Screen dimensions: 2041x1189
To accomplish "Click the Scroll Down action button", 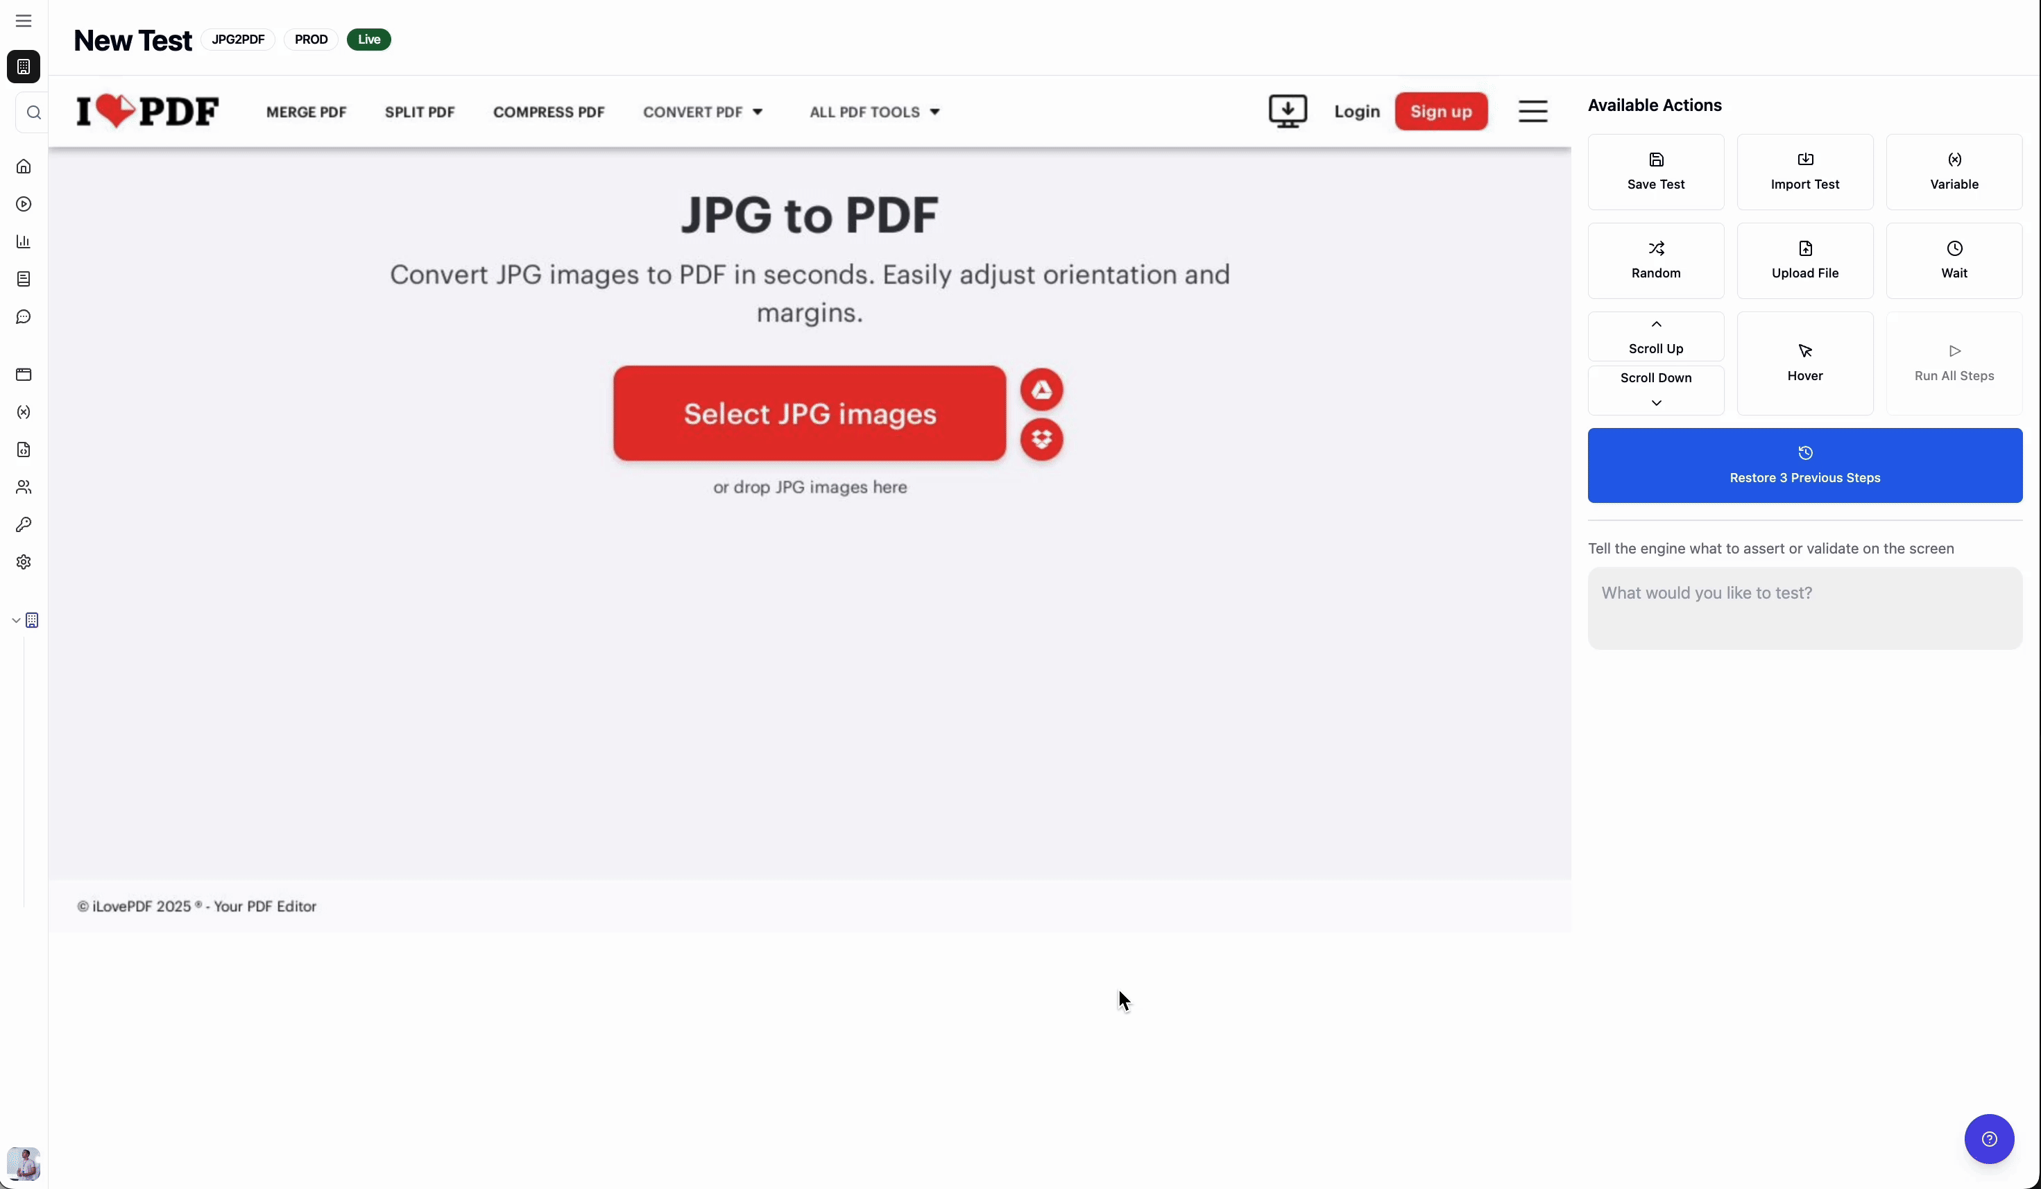I will 1655,390.
